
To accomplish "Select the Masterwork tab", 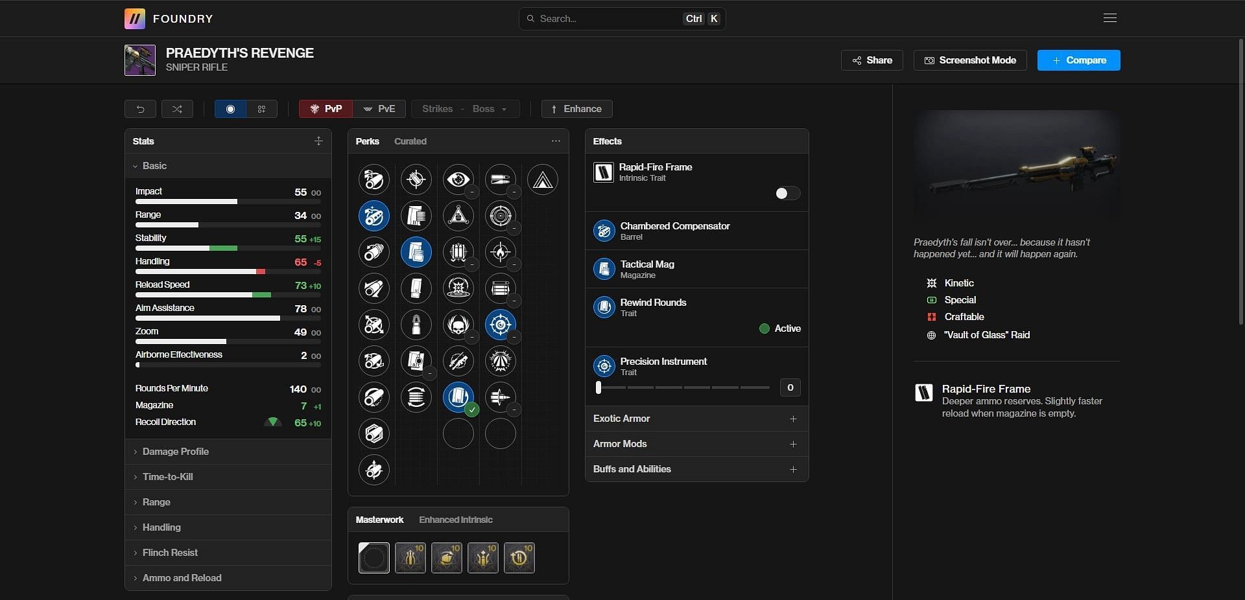I will coord(379,520).
